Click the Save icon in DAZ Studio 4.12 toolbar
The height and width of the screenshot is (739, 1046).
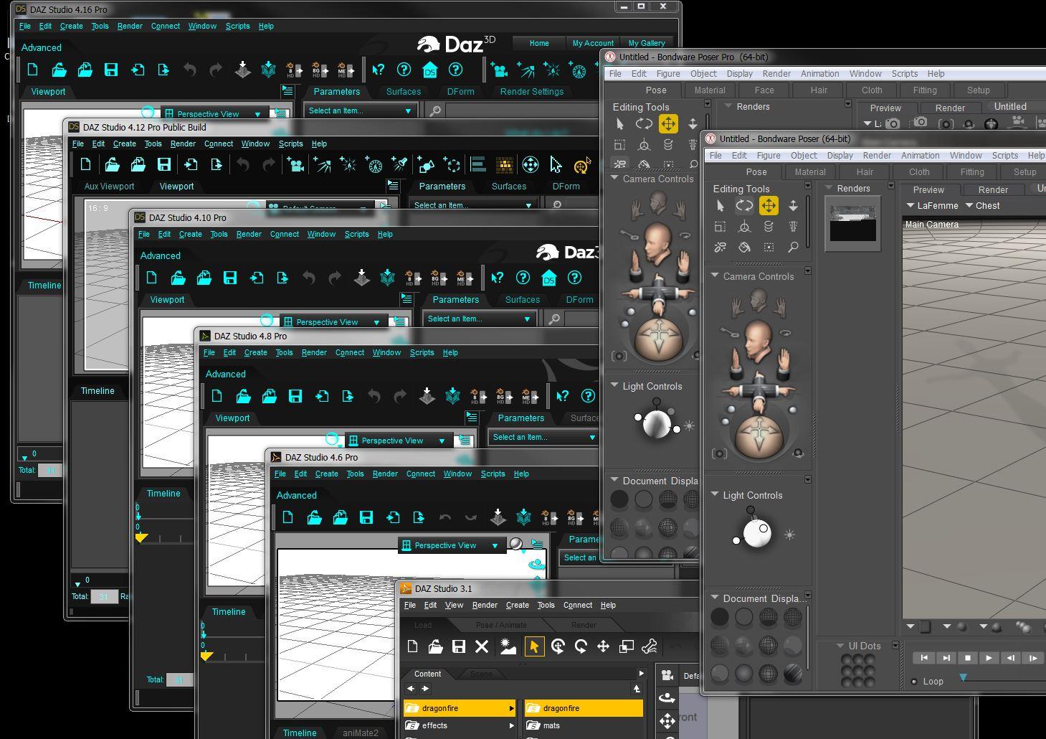click(x=164, y=164)
